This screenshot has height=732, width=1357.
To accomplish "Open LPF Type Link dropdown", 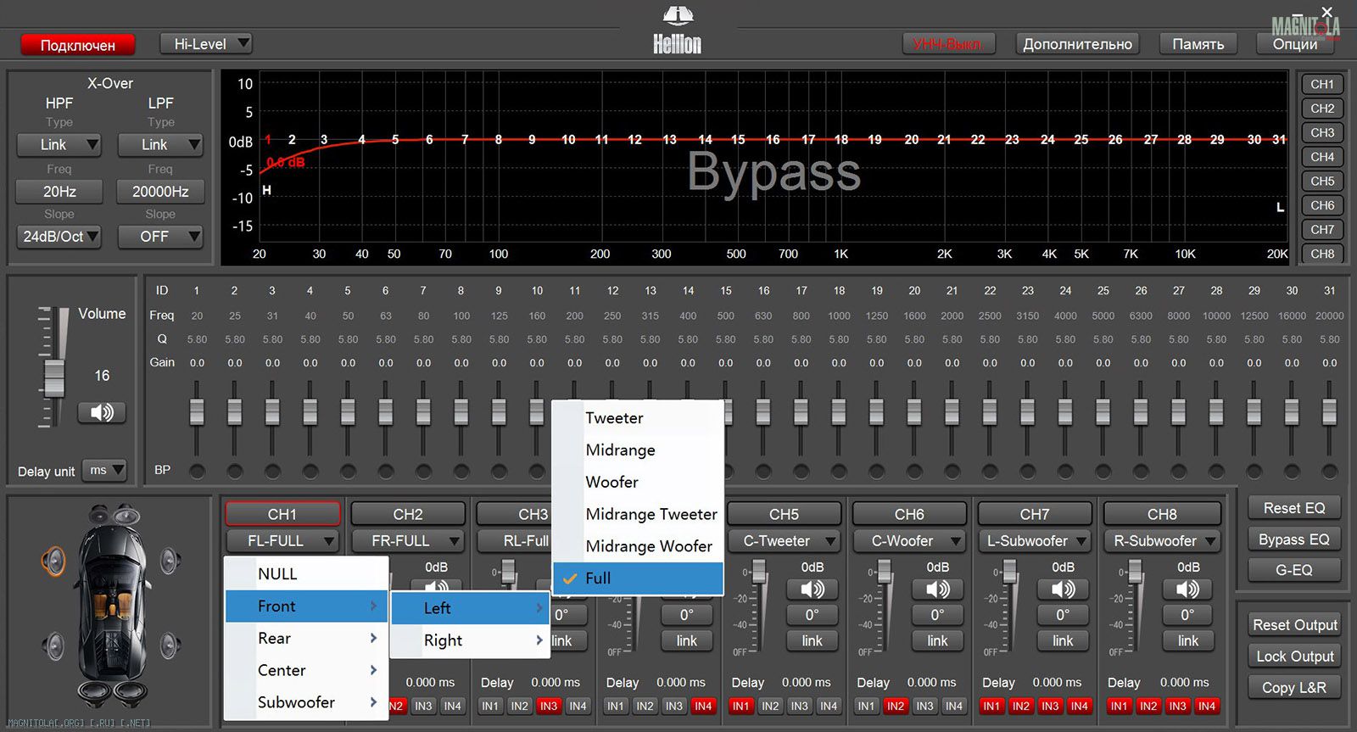I will [160, 145].
